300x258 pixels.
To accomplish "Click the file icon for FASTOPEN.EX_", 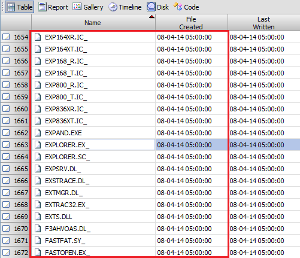I will pyautogui.click(x=38, y=253).
